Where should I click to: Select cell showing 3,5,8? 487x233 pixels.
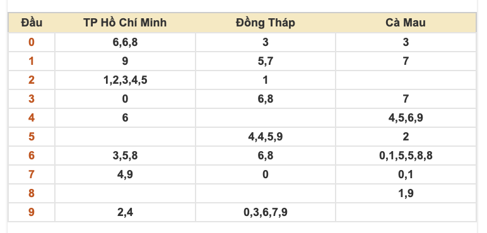(x=125, y=156)
